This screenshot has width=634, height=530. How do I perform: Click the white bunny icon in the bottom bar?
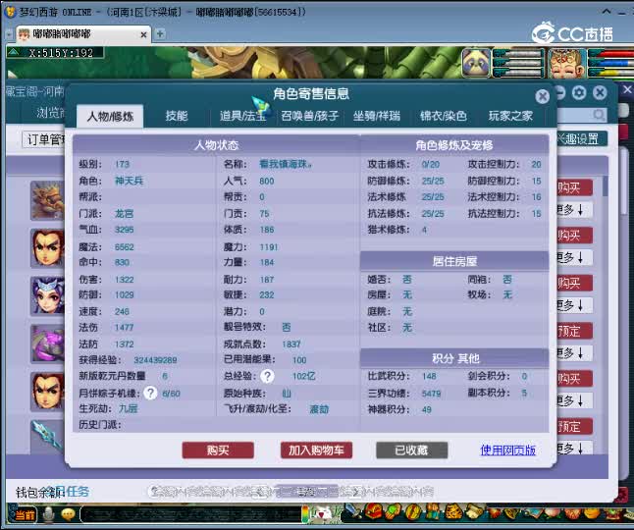coord(322,513)
